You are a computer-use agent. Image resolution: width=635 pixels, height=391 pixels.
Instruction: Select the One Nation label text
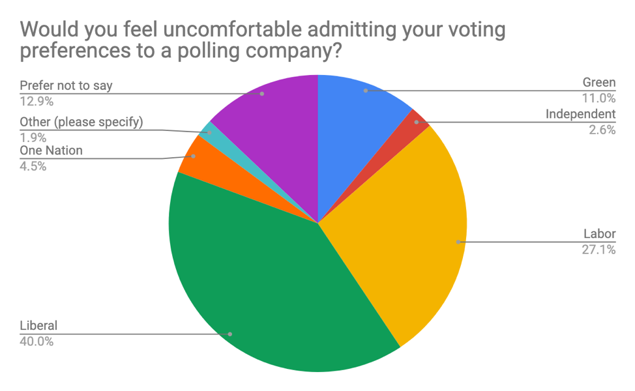51,151
